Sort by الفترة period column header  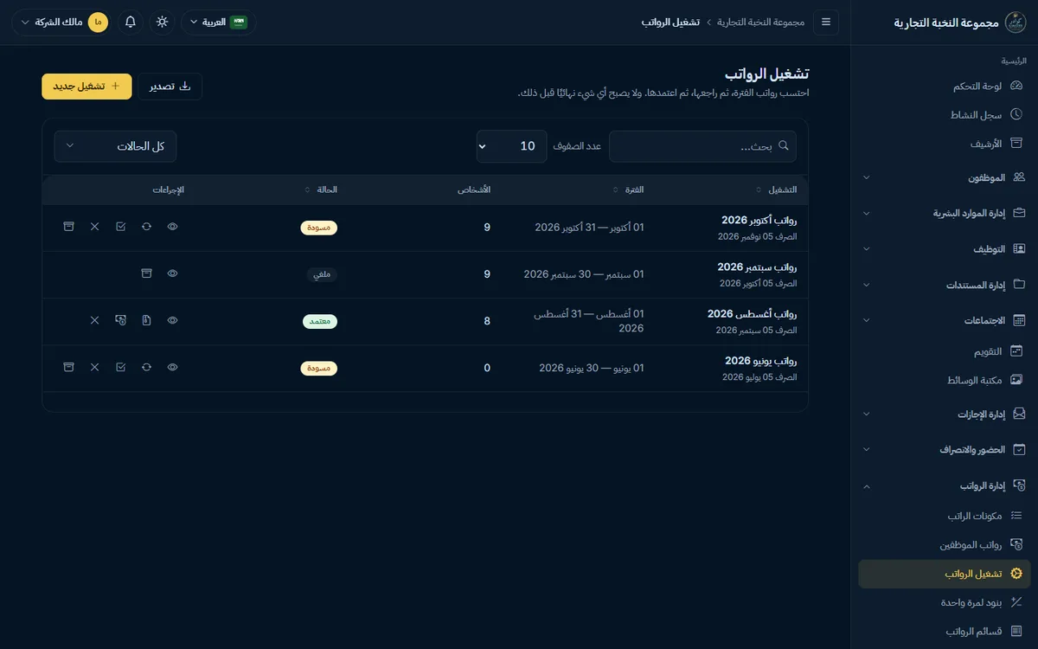click(x=629, y=190)
